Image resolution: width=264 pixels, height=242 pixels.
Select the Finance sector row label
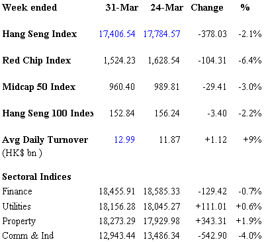pos(17,191)
